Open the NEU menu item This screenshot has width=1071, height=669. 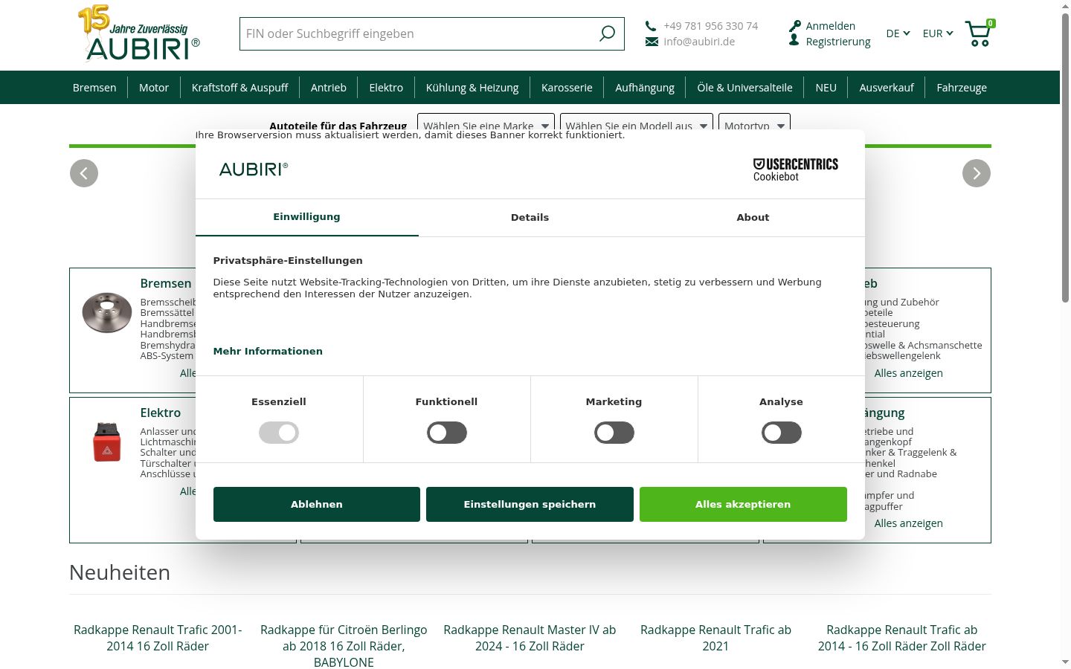[826, 88]
